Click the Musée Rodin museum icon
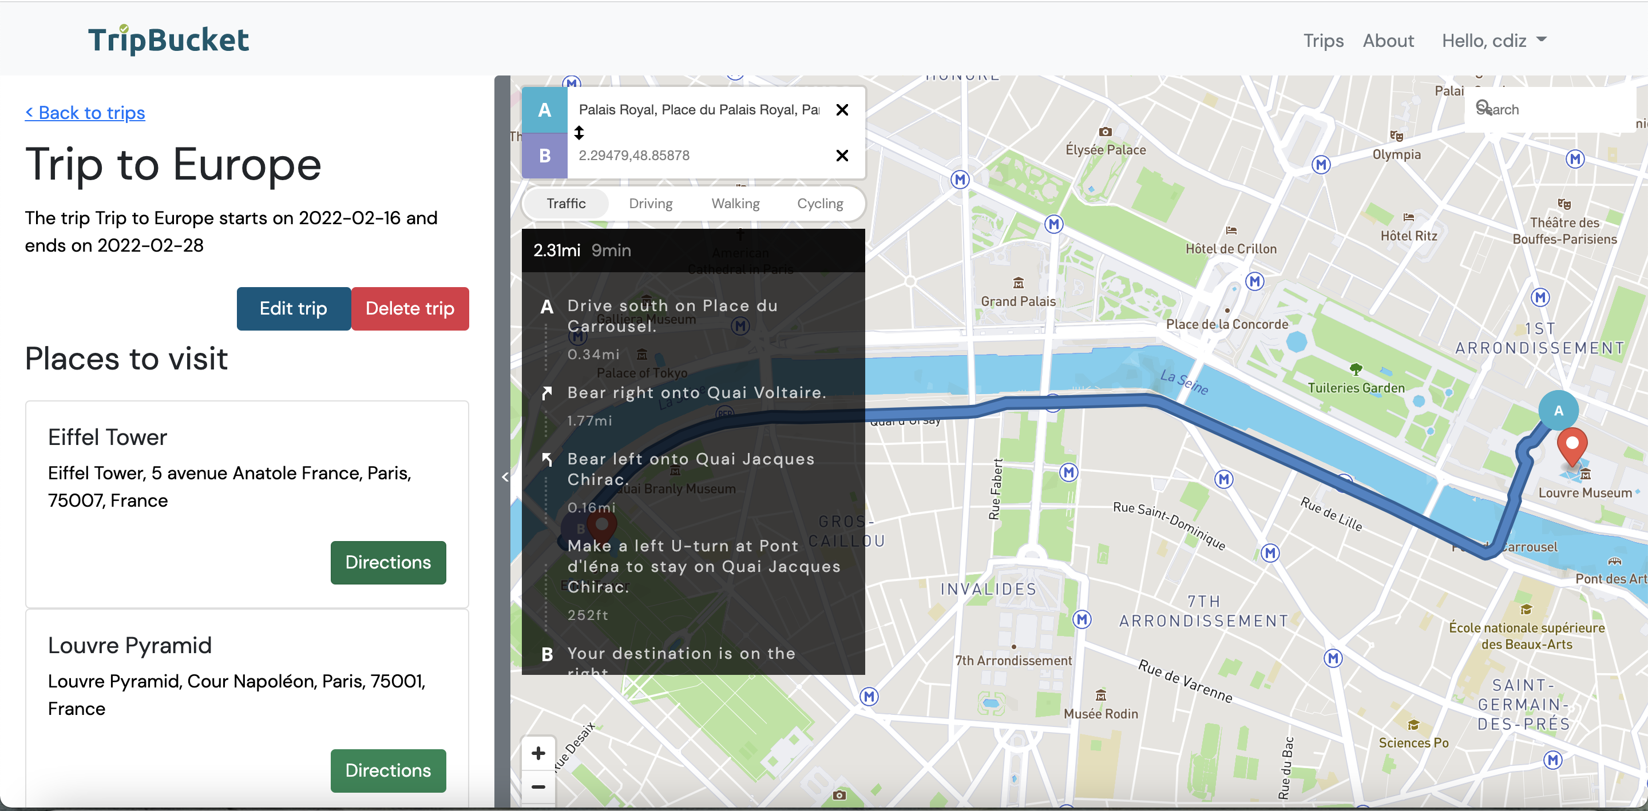The image size is (1648, 811). tap(1100, 695)
